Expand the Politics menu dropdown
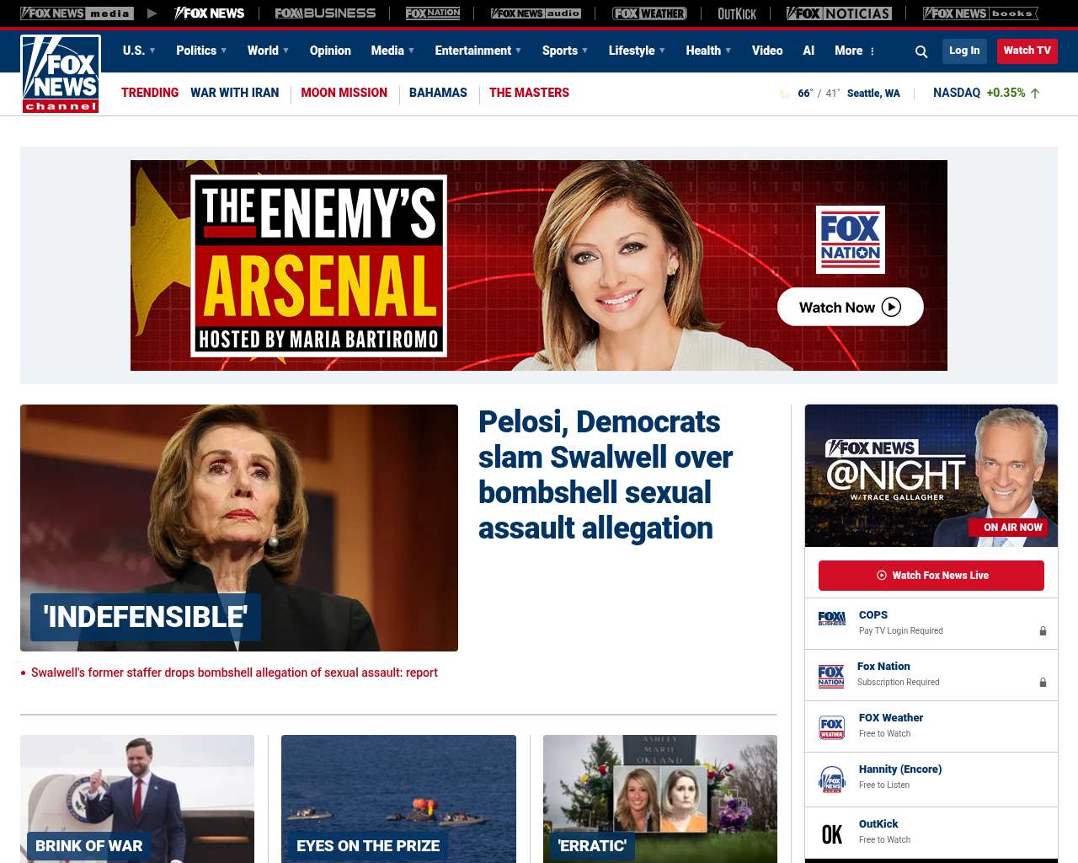 tap(201, 51)
